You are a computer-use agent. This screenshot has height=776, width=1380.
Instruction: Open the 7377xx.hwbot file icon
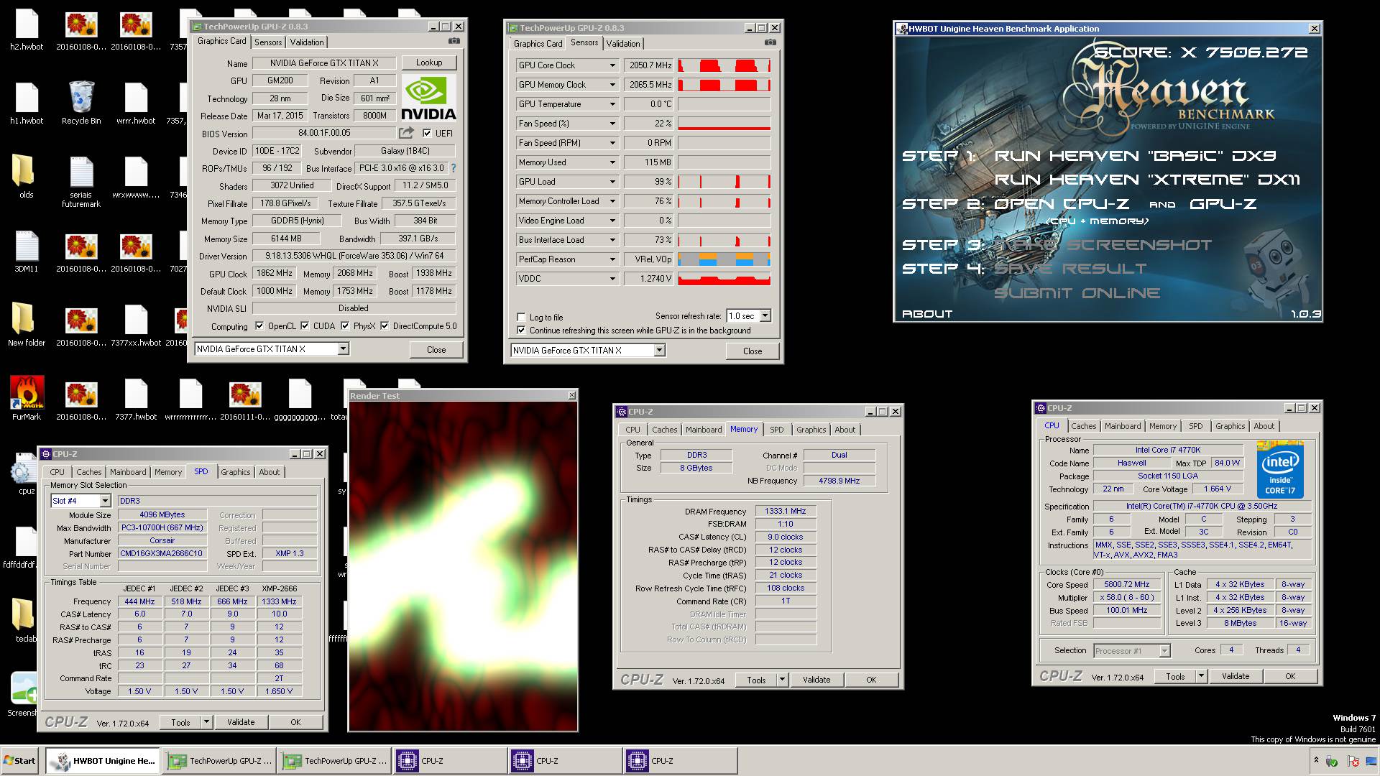pyautogui.click(x=136, y=325)
